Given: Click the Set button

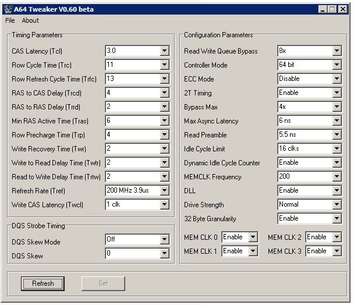Looking at the screenshot, I should 103,283.
